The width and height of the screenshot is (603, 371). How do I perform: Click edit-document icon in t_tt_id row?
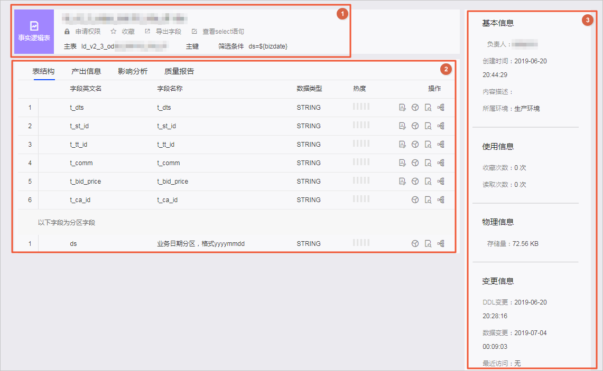[x=402, y=145]
